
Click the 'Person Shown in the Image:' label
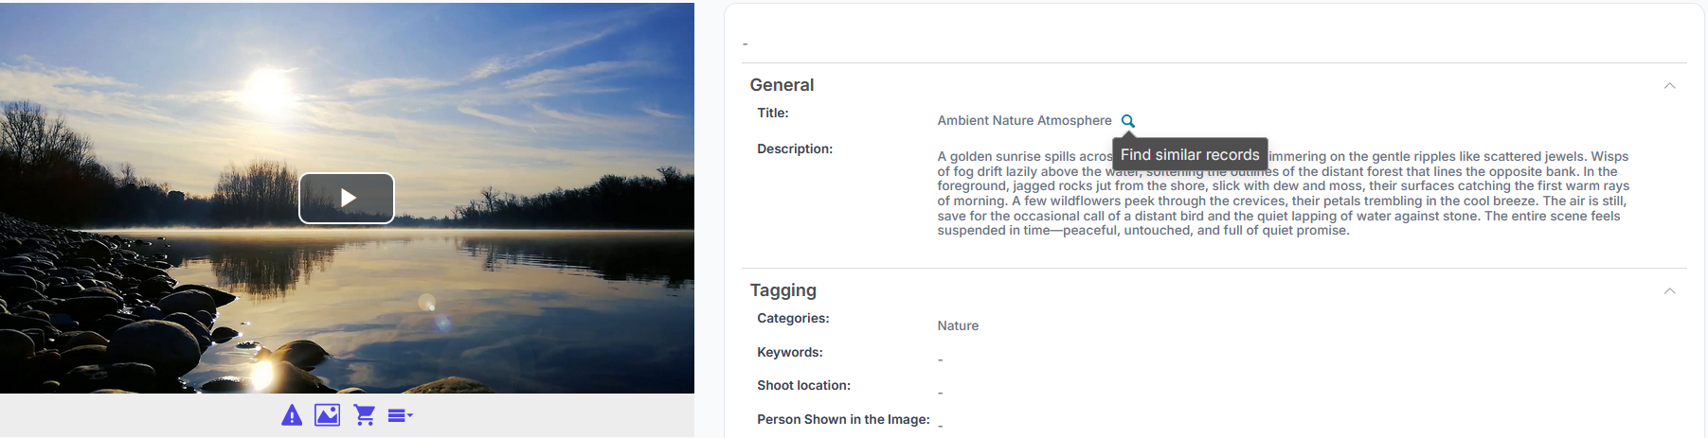(843, 420)
